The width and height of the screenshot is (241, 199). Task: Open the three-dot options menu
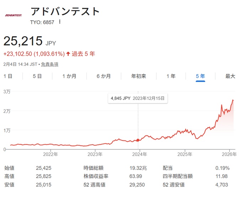tap(60, 22)
